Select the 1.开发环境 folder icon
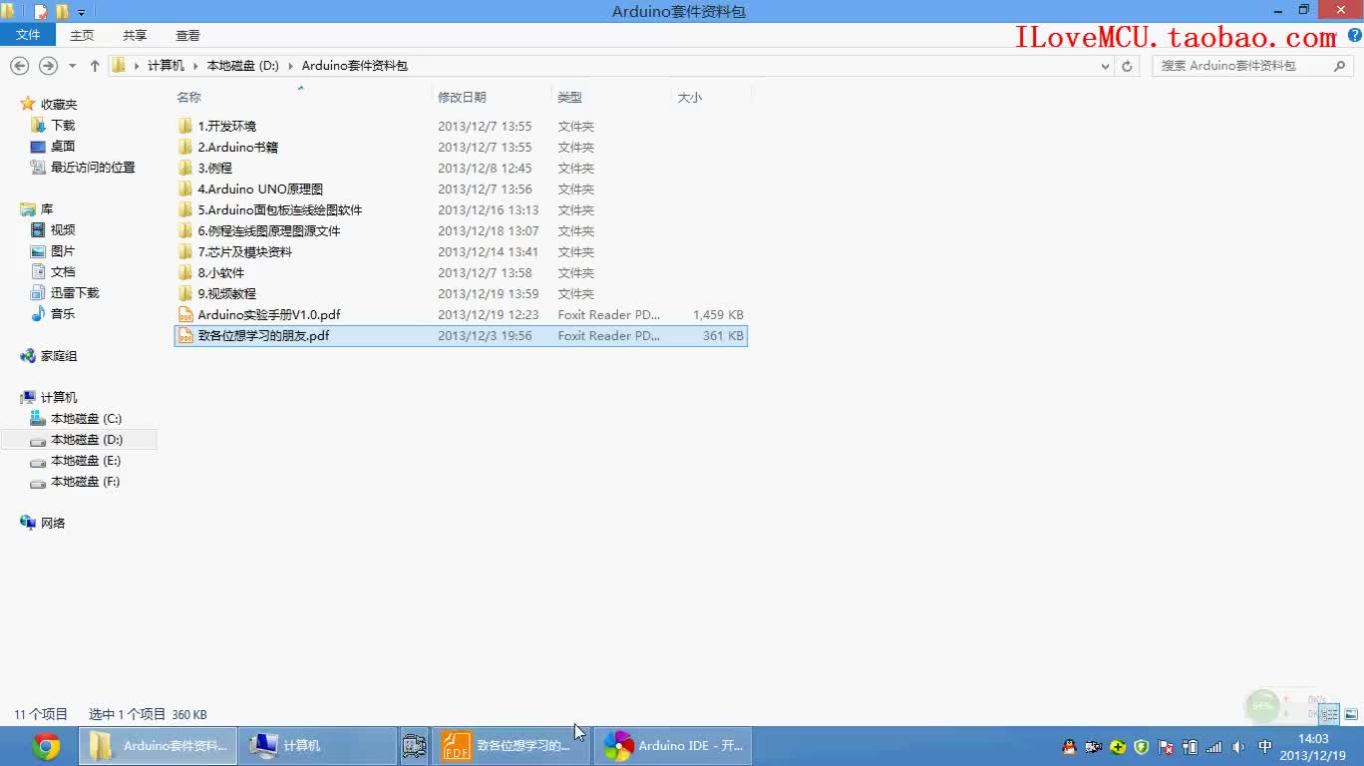Screen dimensions: 1364x766 [185, 126]
